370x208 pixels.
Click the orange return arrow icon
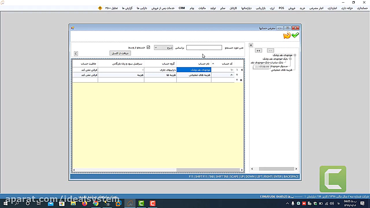click(287, 36)
